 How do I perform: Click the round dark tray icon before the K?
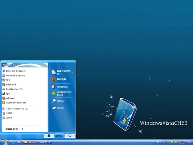[x=179, y=142]
